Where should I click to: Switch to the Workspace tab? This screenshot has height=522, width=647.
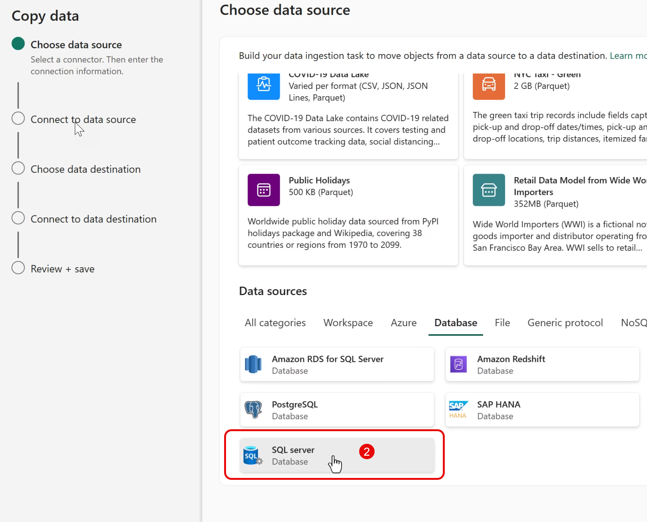click(348, 323)
